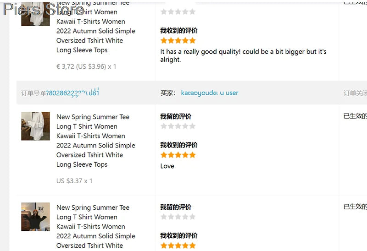Open the product title next to black shirt
The height and width of the screenshot is (251, 367).
coord(95,226)
